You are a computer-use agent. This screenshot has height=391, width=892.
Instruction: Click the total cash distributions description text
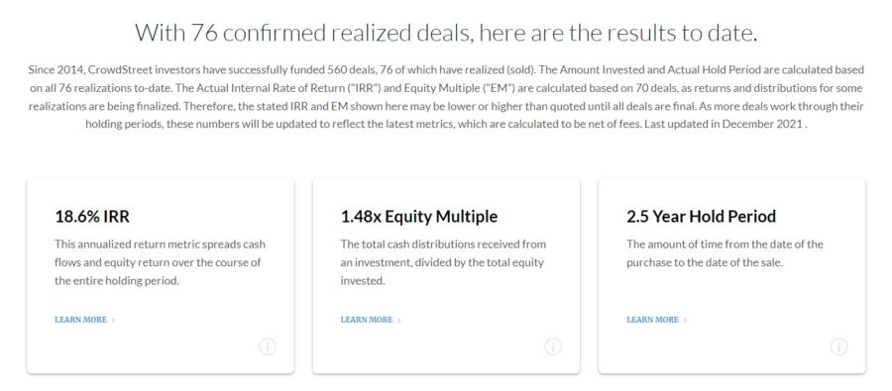[x=443, y=262]
